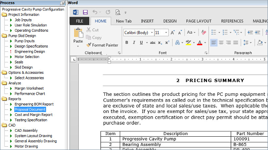Toggle underline formatting

point(141,42)
